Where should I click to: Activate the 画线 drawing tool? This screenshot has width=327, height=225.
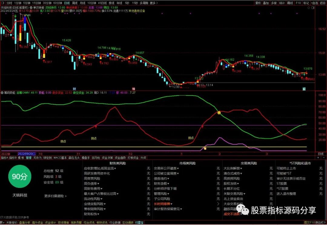(290, 3)
